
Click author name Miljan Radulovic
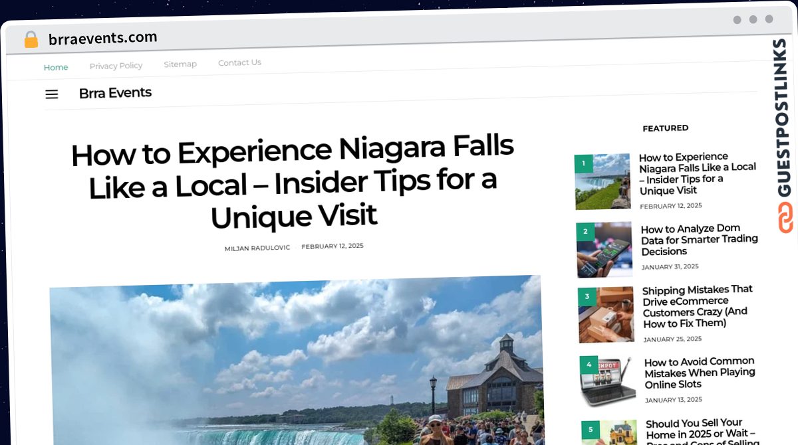click(x=257, y=248)
